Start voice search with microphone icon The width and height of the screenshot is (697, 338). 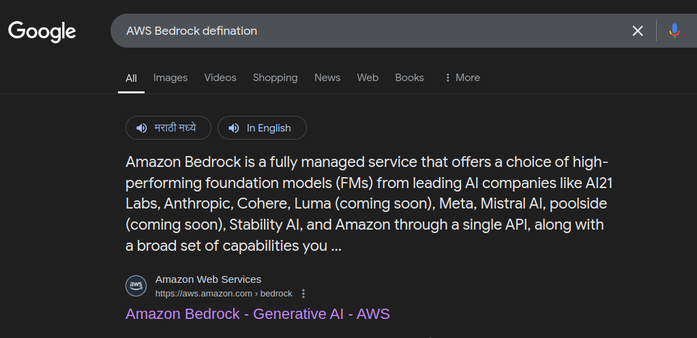pyautogui.click(x=674, y=31)
